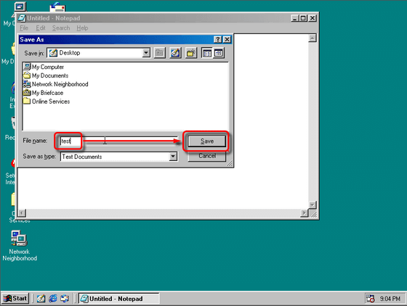
Task: Click the Notepad title bar icon
Action: coord(22,18)
